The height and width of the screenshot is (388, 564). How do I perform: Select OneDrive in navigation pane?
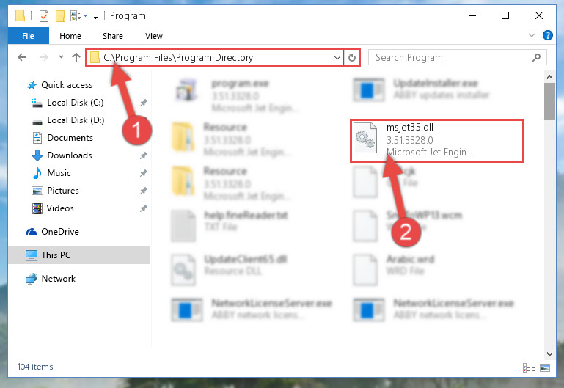point(59,232)
